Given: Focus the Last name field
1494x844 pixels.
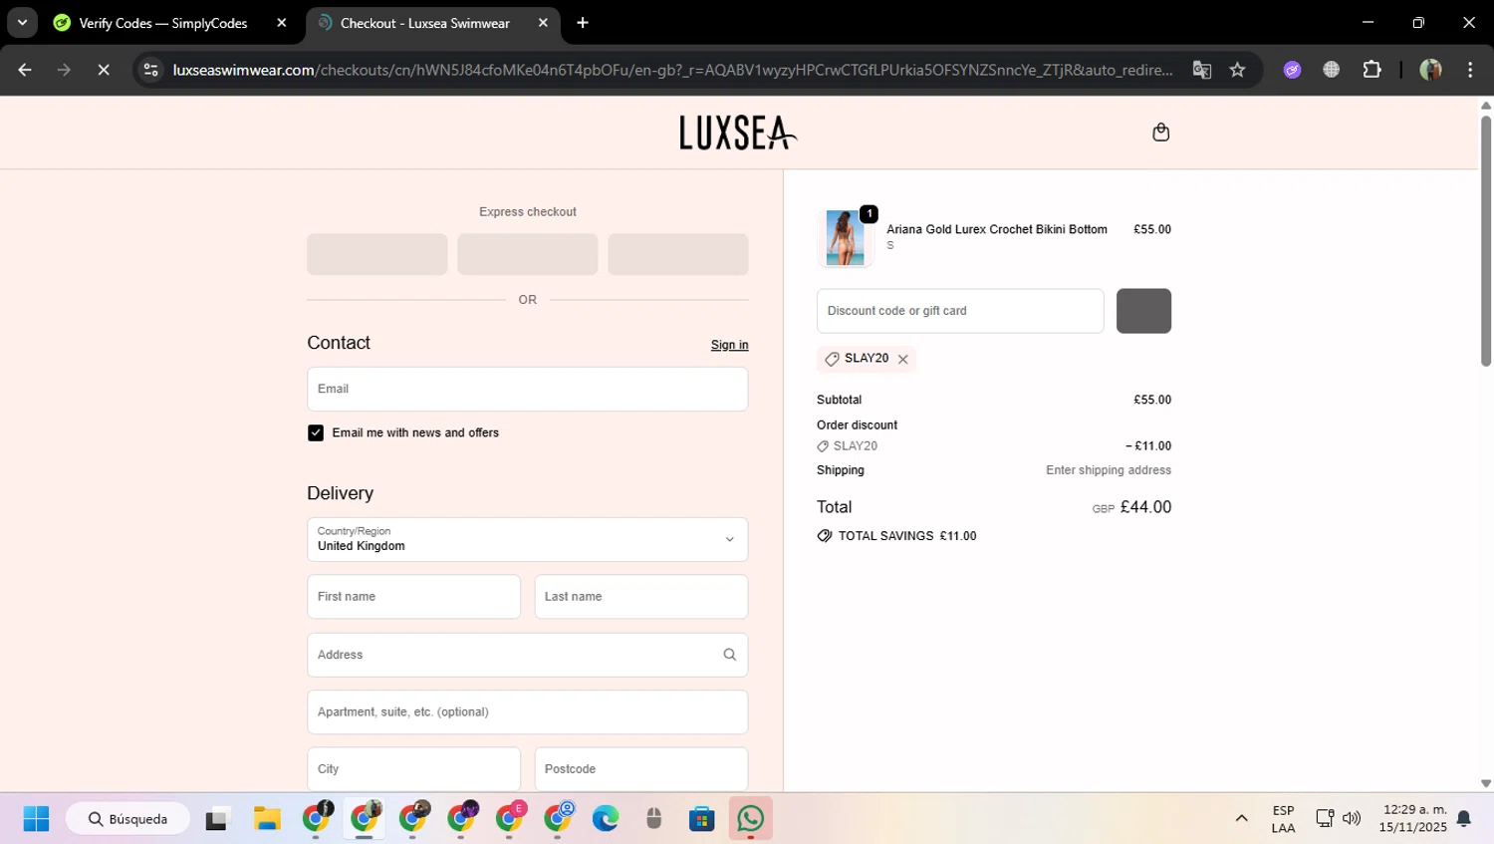Looking at the screenshot, I should tap(641, 597).
